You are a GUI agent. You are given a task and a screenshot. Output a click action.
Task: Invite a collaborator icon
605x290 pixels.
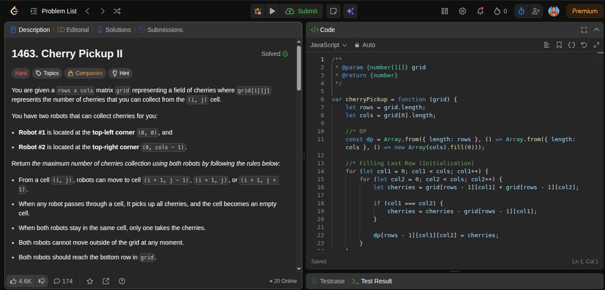tap(535, 11)
